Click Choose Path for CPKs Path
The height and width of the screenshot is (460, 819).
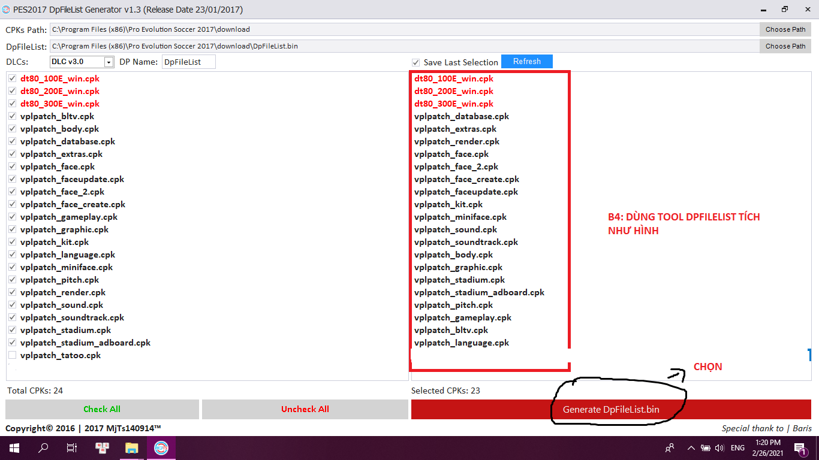[x=785, y=29]
